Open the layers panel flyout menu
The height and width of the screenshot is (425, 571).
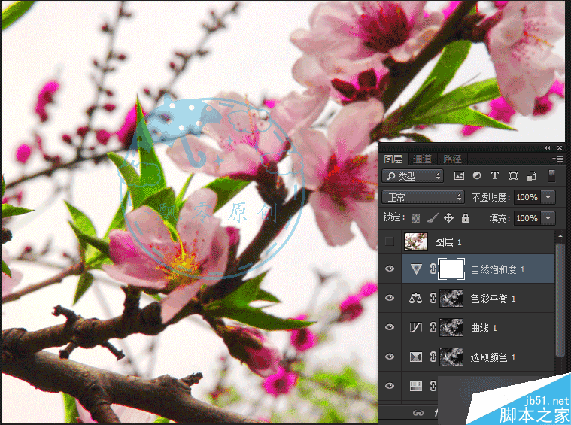pos(557,159)
